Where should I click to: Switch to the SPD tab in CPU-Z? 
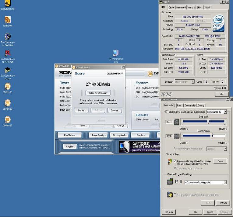tap(199, 7)
